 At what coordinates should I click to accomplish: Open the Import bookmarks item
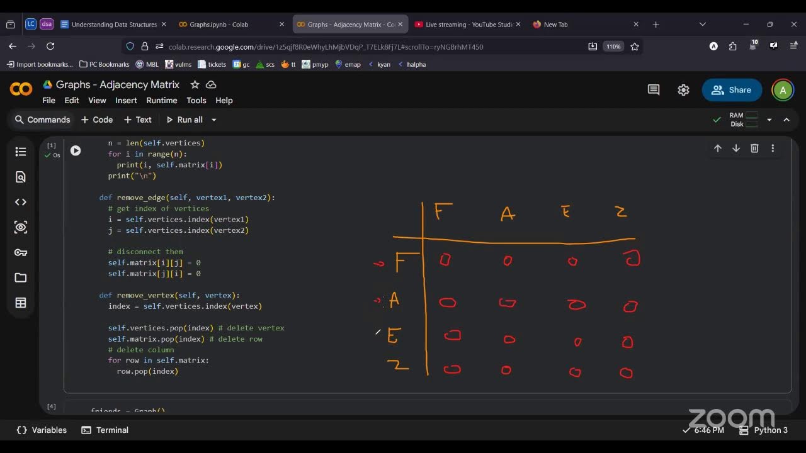coord(40,64)
